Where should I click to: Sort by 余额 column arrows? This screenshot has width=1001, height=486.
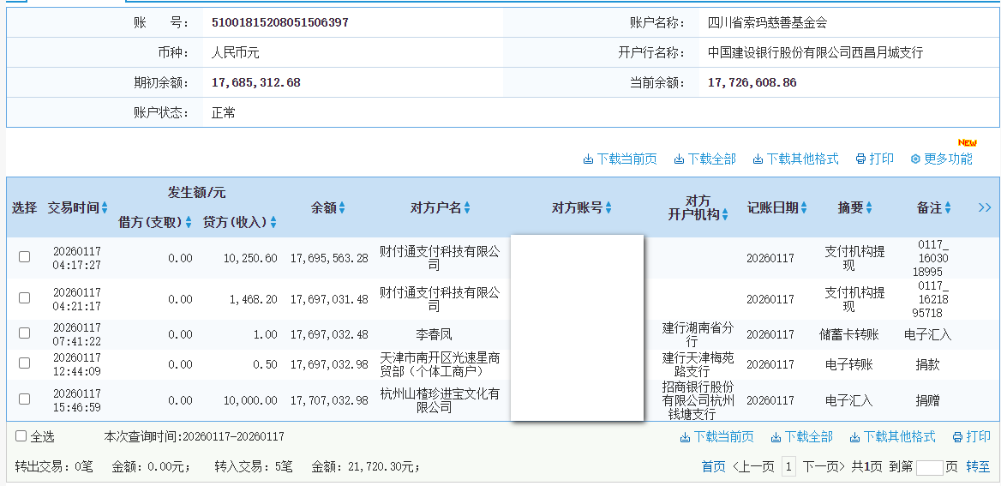click(x=342, y=208)
